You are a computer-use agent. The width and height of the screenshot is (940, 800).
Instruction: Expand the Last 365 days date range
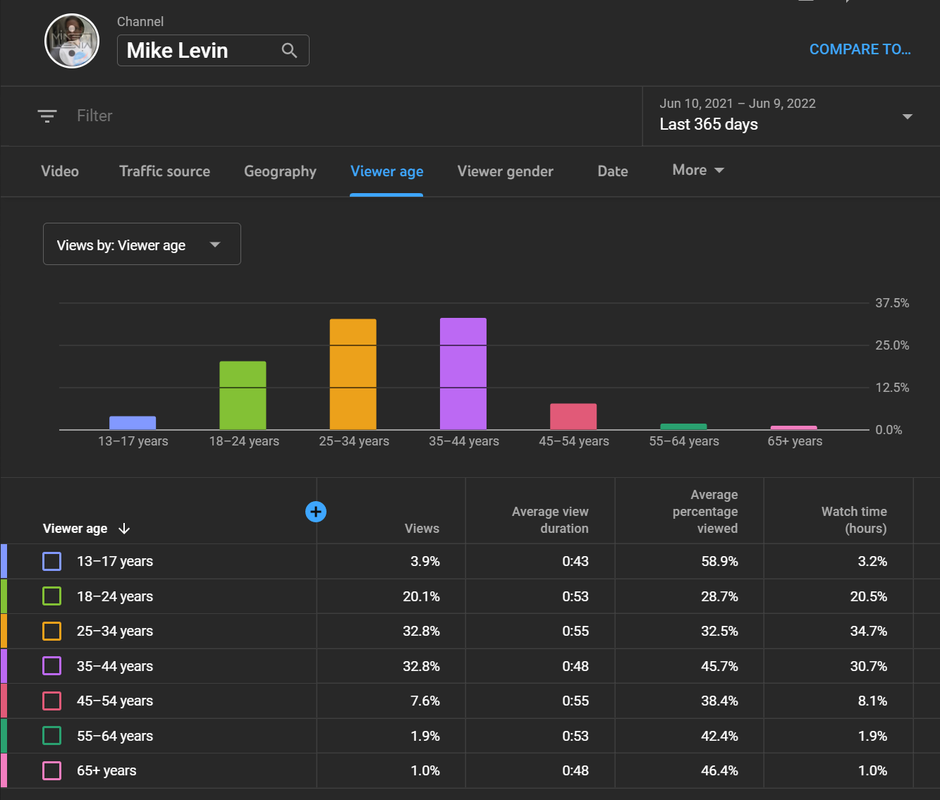791,116
